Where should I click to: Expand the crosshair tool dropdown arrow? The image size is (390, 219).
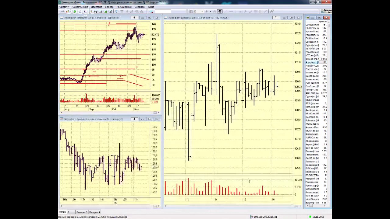click(210, 12)
